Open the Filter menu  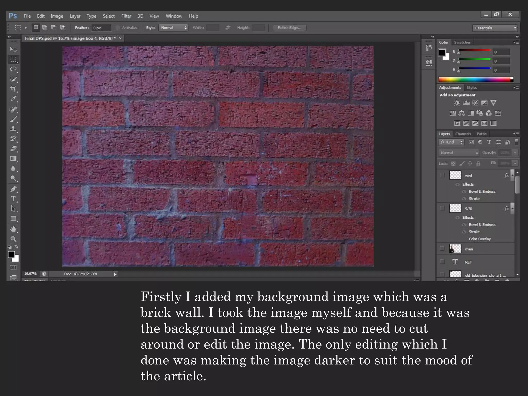pos(126,16)
